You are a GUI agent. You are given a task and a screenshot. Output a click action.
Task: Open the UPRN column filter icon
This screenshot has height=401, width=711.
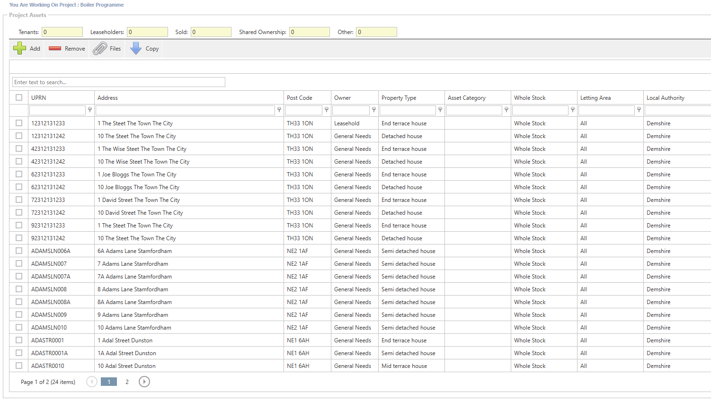click(90, 110)
